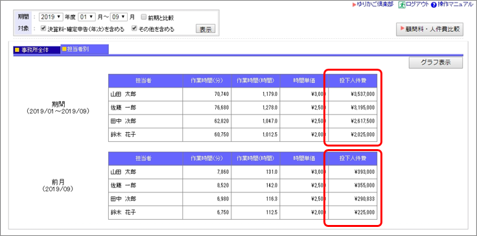The image size is (477, 236).
Task: Click the 1,179.0 hours cell
Action: pyautogui.click(x=255, y=95)
